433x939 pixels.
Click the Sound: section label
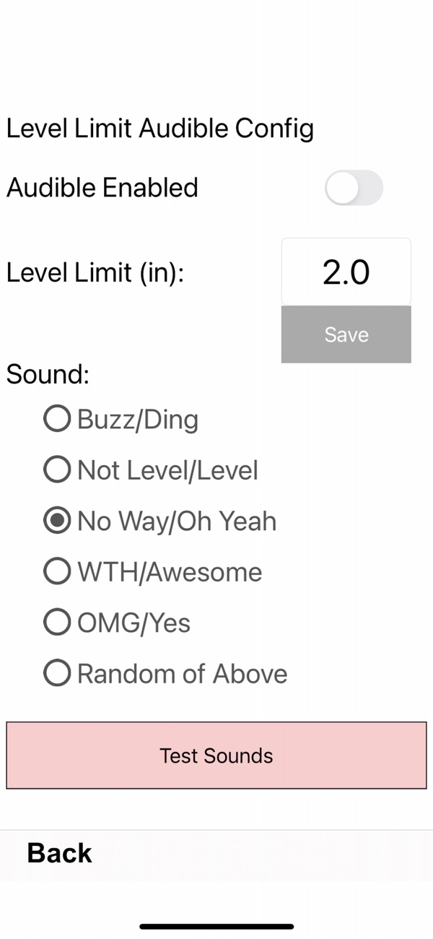pyautogui.click(x=48, y=374)
